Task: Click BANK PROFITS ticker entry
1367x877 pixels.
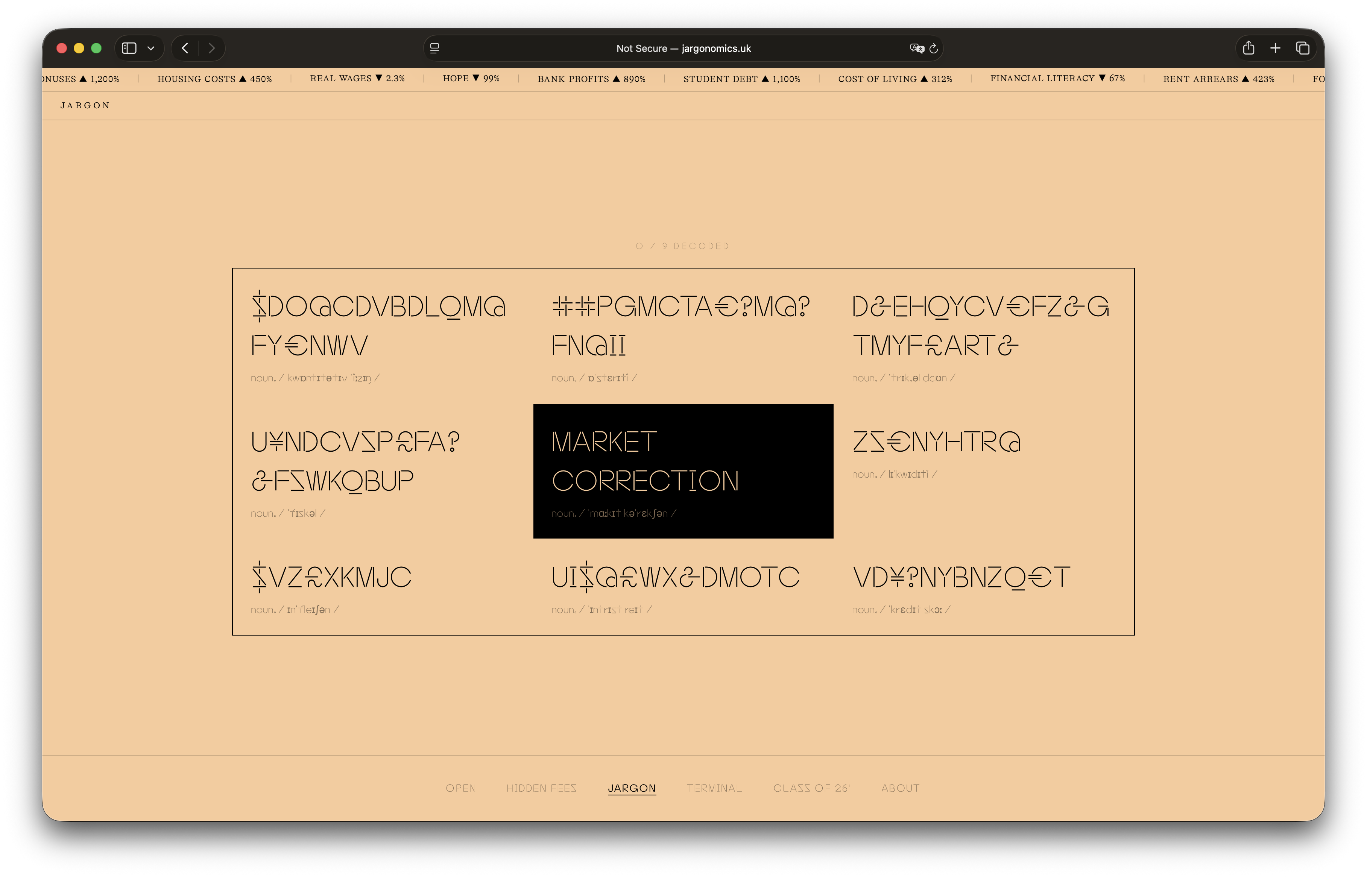Action: [591, 79]
